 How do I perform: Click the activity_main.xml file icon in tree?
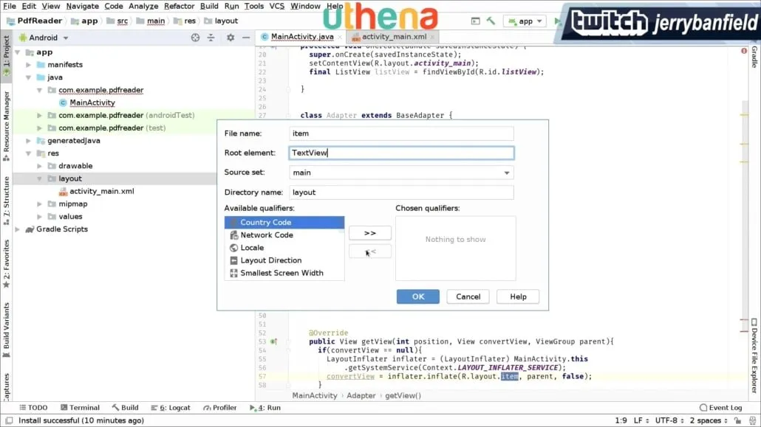[x=63, y=192]
